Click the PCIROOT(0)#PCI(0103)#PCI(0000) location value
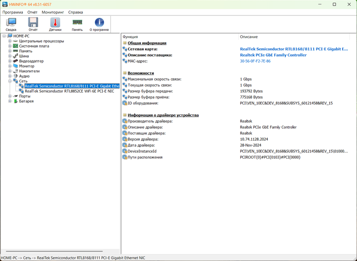Image resolution: width=357 pixels, height=261 pixels. coord(270,157)
